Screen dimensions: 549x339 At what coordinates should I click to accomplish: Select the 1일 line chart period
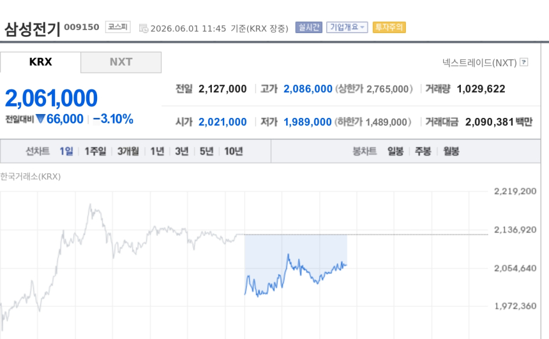66,151
